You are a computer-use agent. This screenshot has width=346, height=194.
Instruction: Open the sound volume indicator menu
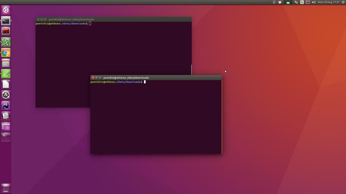[x=313, y=2]
